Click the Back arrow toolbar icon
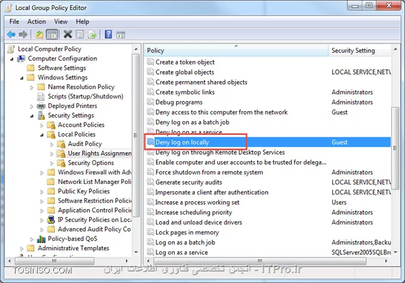405x283 pixels. click(x=11, y=35)
